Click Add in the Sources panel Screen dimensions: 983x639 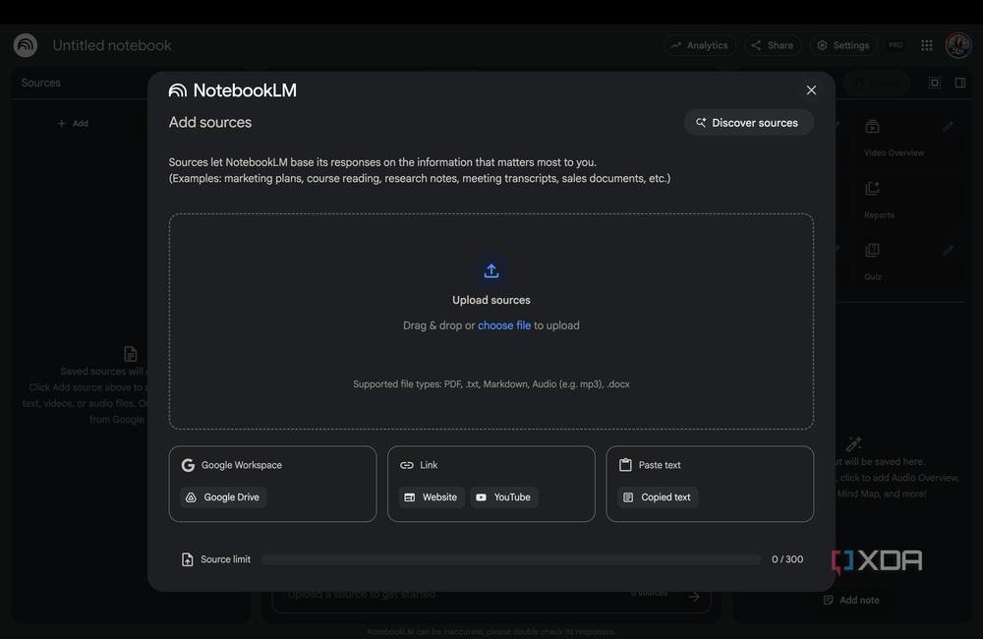pos(73,124)
